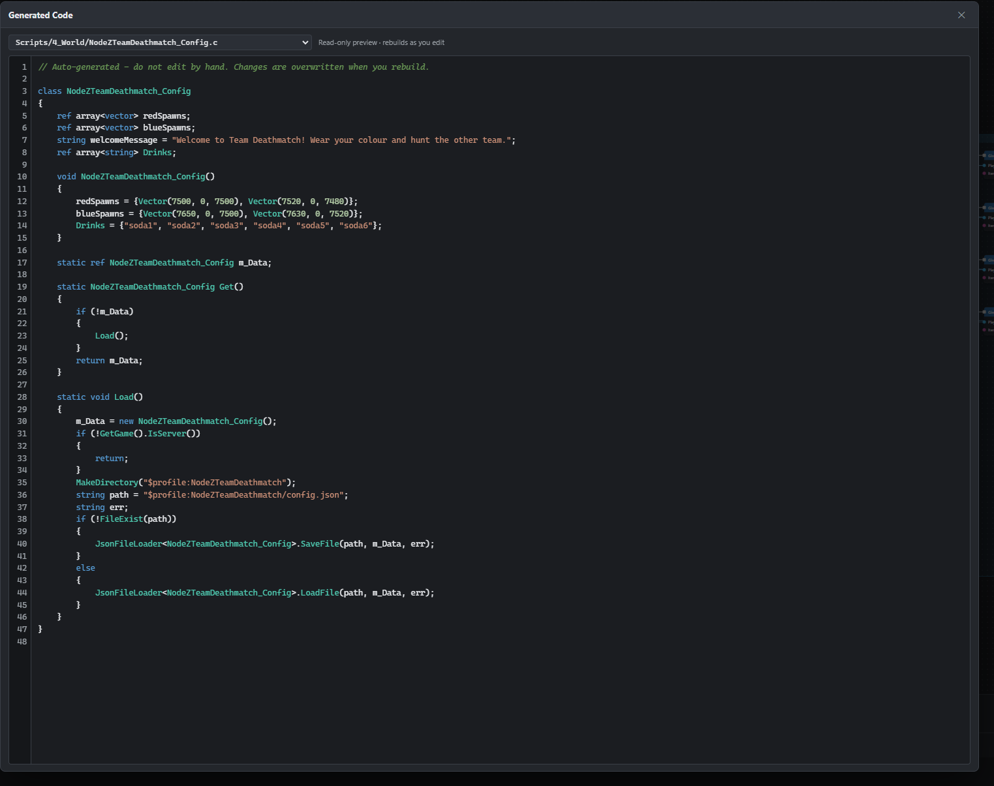The height and width of the screenshot is (786, 994).
Task: Click the FileExist(path) condition line
Action: coord(126,519)
